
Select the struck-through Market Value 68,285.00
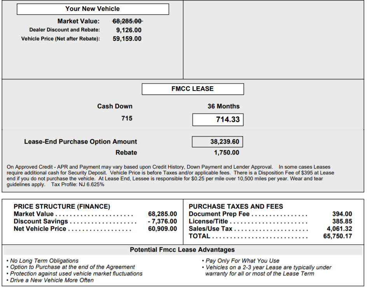pos(128,21)
